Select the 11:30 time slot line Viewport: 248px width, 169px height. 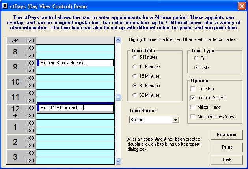coord(75,100)
